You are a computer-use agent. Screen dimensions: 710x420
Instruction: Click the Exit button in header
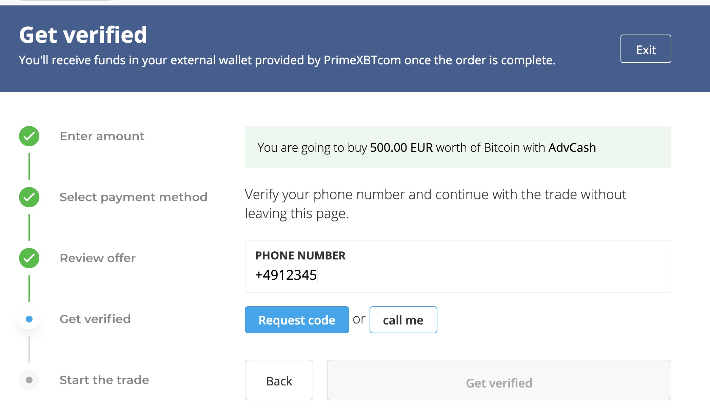[x=646, y=49]
